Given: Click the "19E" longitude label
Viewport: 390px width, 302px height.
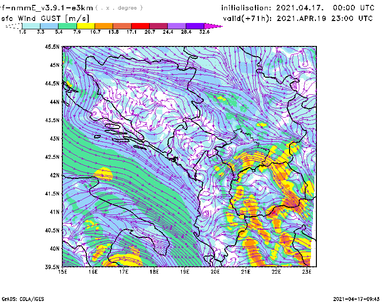Looking at the screenshot, I should point(185,272).
